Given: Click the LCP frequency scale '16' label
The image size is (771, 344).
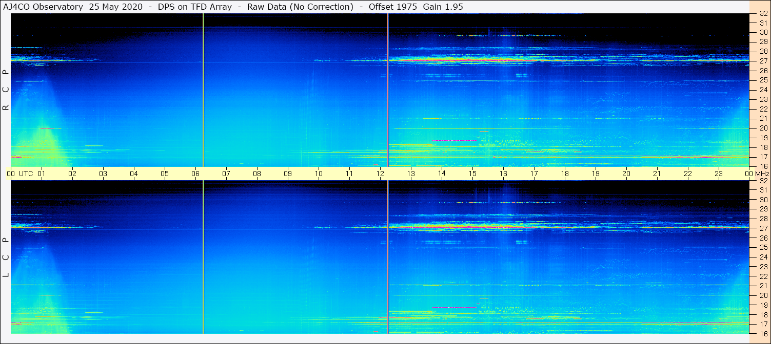Looking at the screenshot, I should click(763, 333).
